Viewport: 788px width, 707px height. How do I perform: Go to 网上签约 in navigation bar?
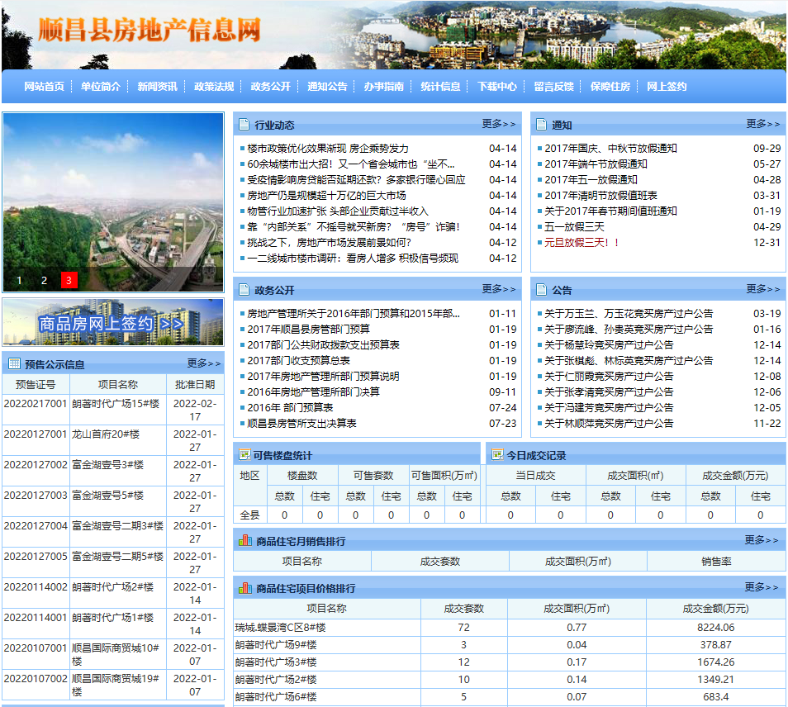[x=667, y=87]
